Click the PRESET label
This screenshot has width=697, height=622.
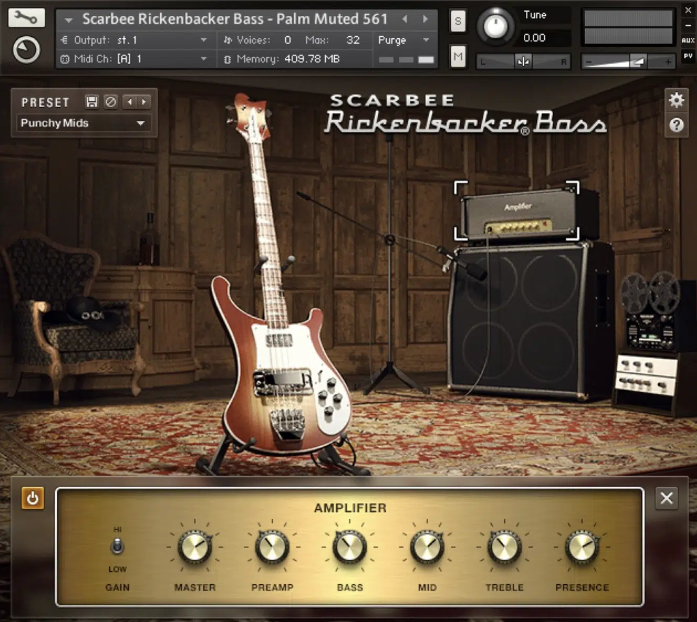click(45, 102)
